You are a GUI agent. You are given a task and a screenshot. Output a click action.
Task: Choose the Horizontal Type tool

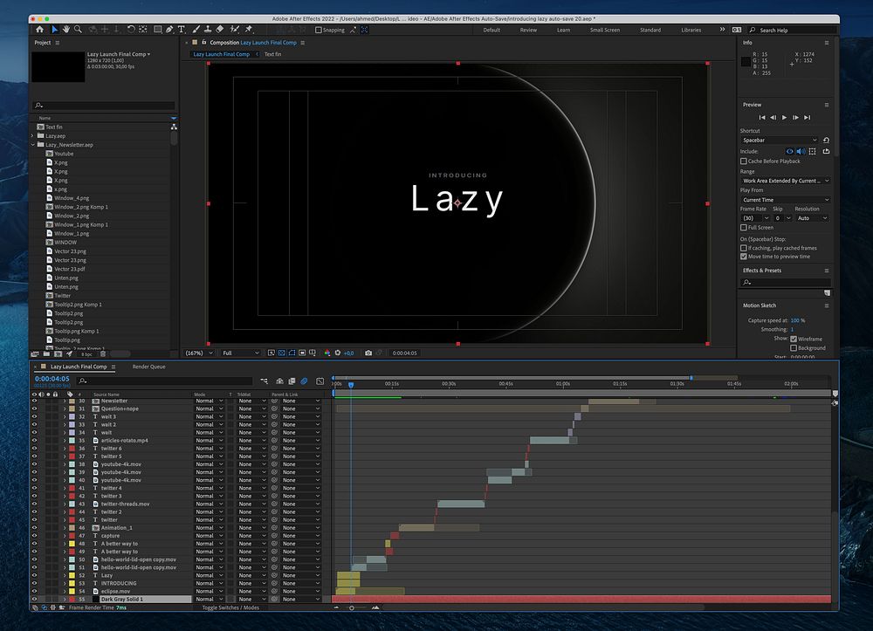point(181,30)
